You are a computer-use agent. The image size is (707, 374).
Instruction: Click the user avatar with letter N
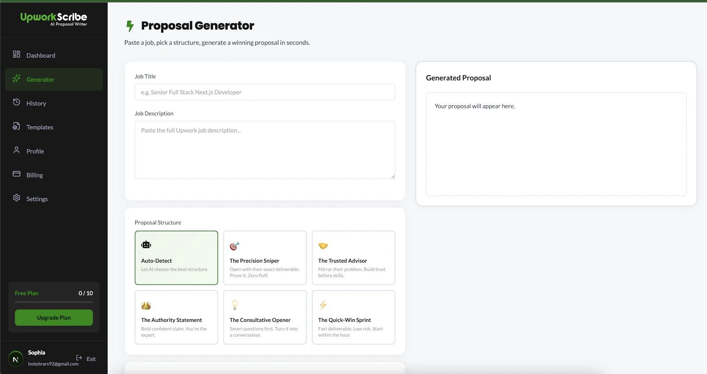pyautogui.click(x=15, y=359)
